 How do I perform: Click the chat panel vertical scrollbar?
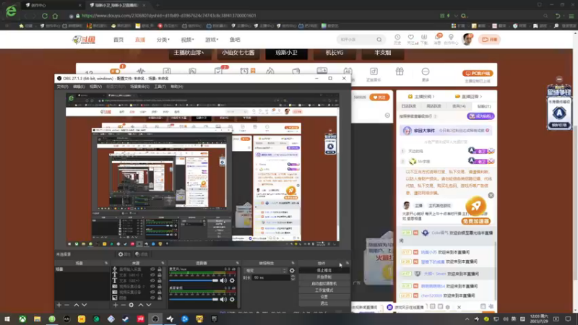coord(496,271)
